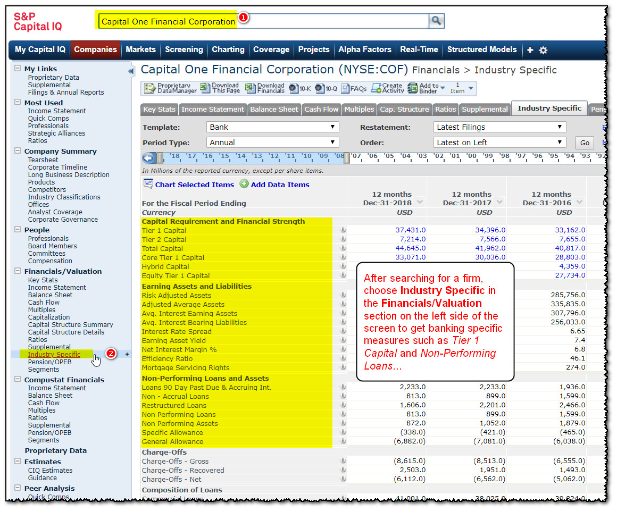Click the timeline range right handle
617x511 pixels.
click(347, 158)
